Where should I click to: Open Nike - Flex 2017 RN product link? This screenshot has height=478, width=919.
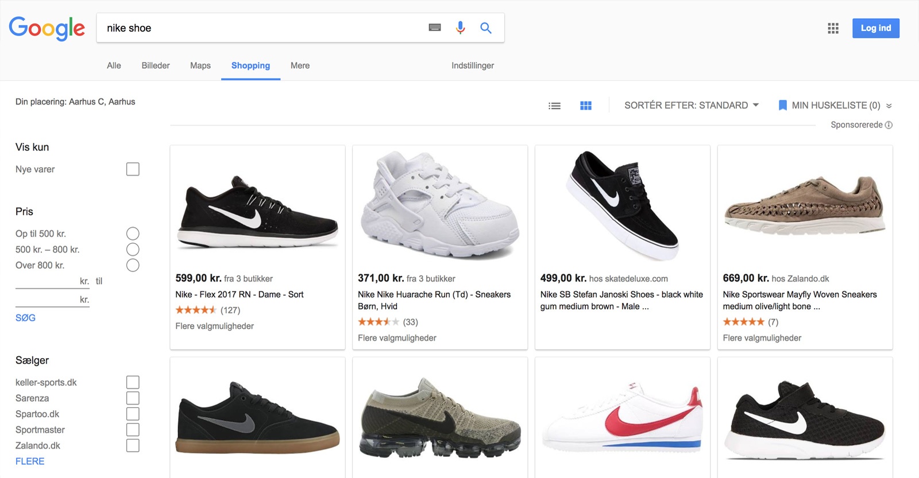click(x=240, y=294)
